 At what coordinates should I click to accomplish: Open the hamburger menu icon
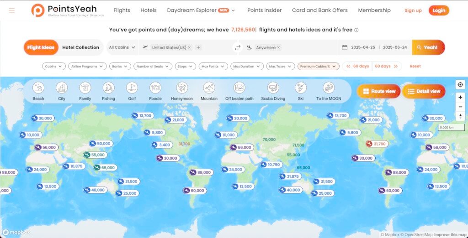tap(12, 10)
